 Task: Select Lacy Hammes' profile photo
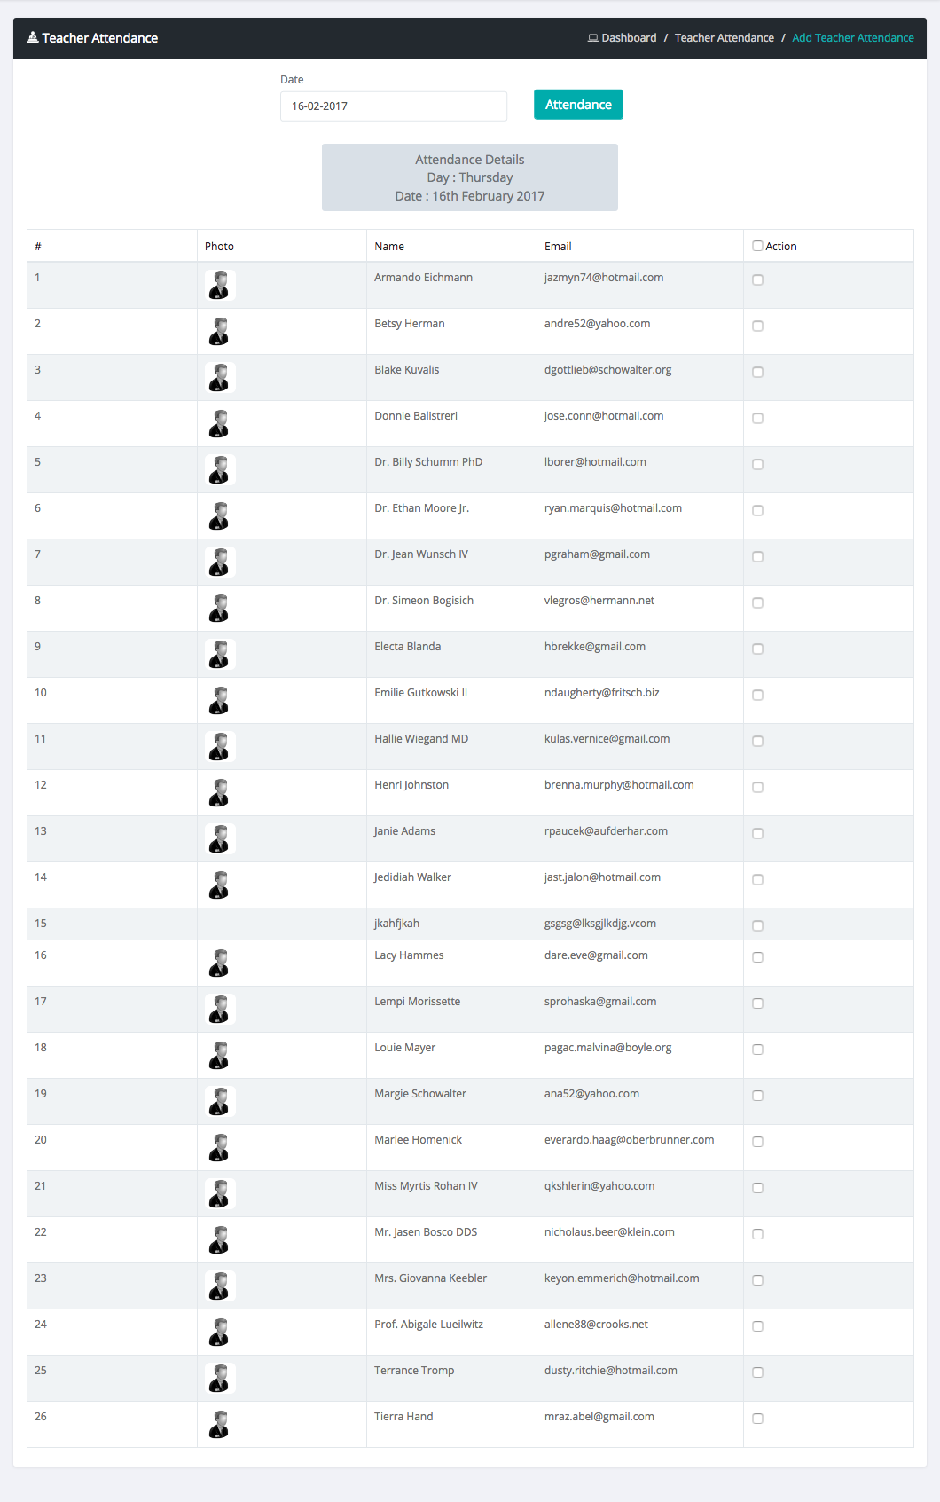pos(220,963)
